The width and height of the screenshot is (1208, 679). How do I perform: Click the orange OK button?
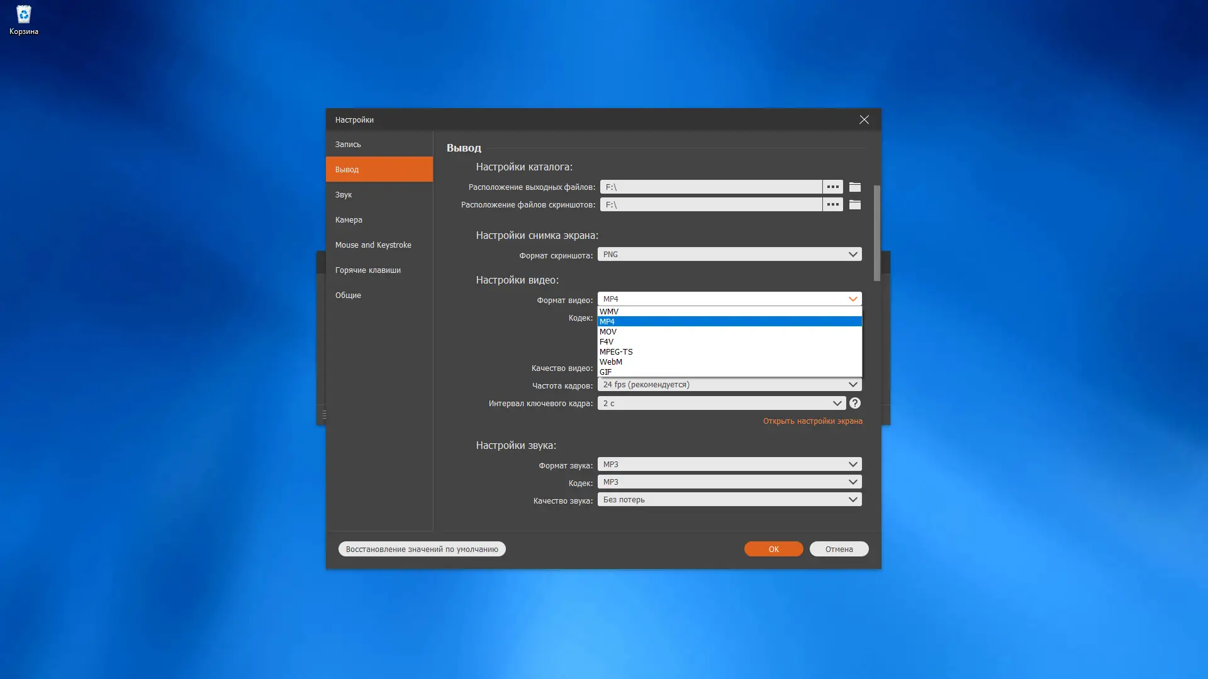773,549
